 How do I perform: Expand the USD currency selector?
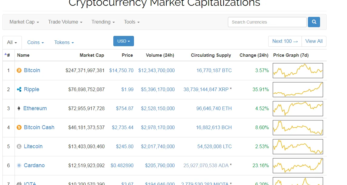(123, 41)
